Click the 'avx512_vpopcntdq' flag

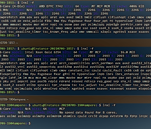click(x=41, y=67)
